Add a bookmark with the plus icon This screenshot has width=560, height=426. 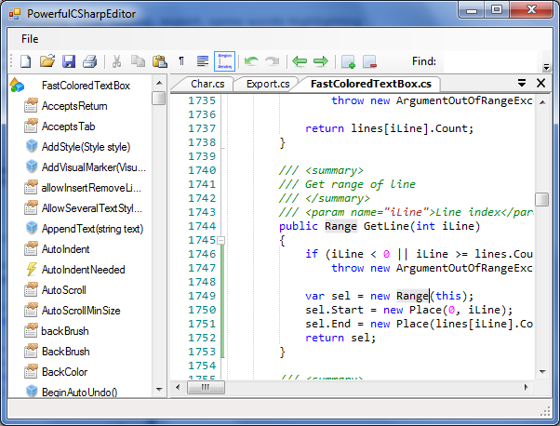[349, 61]
